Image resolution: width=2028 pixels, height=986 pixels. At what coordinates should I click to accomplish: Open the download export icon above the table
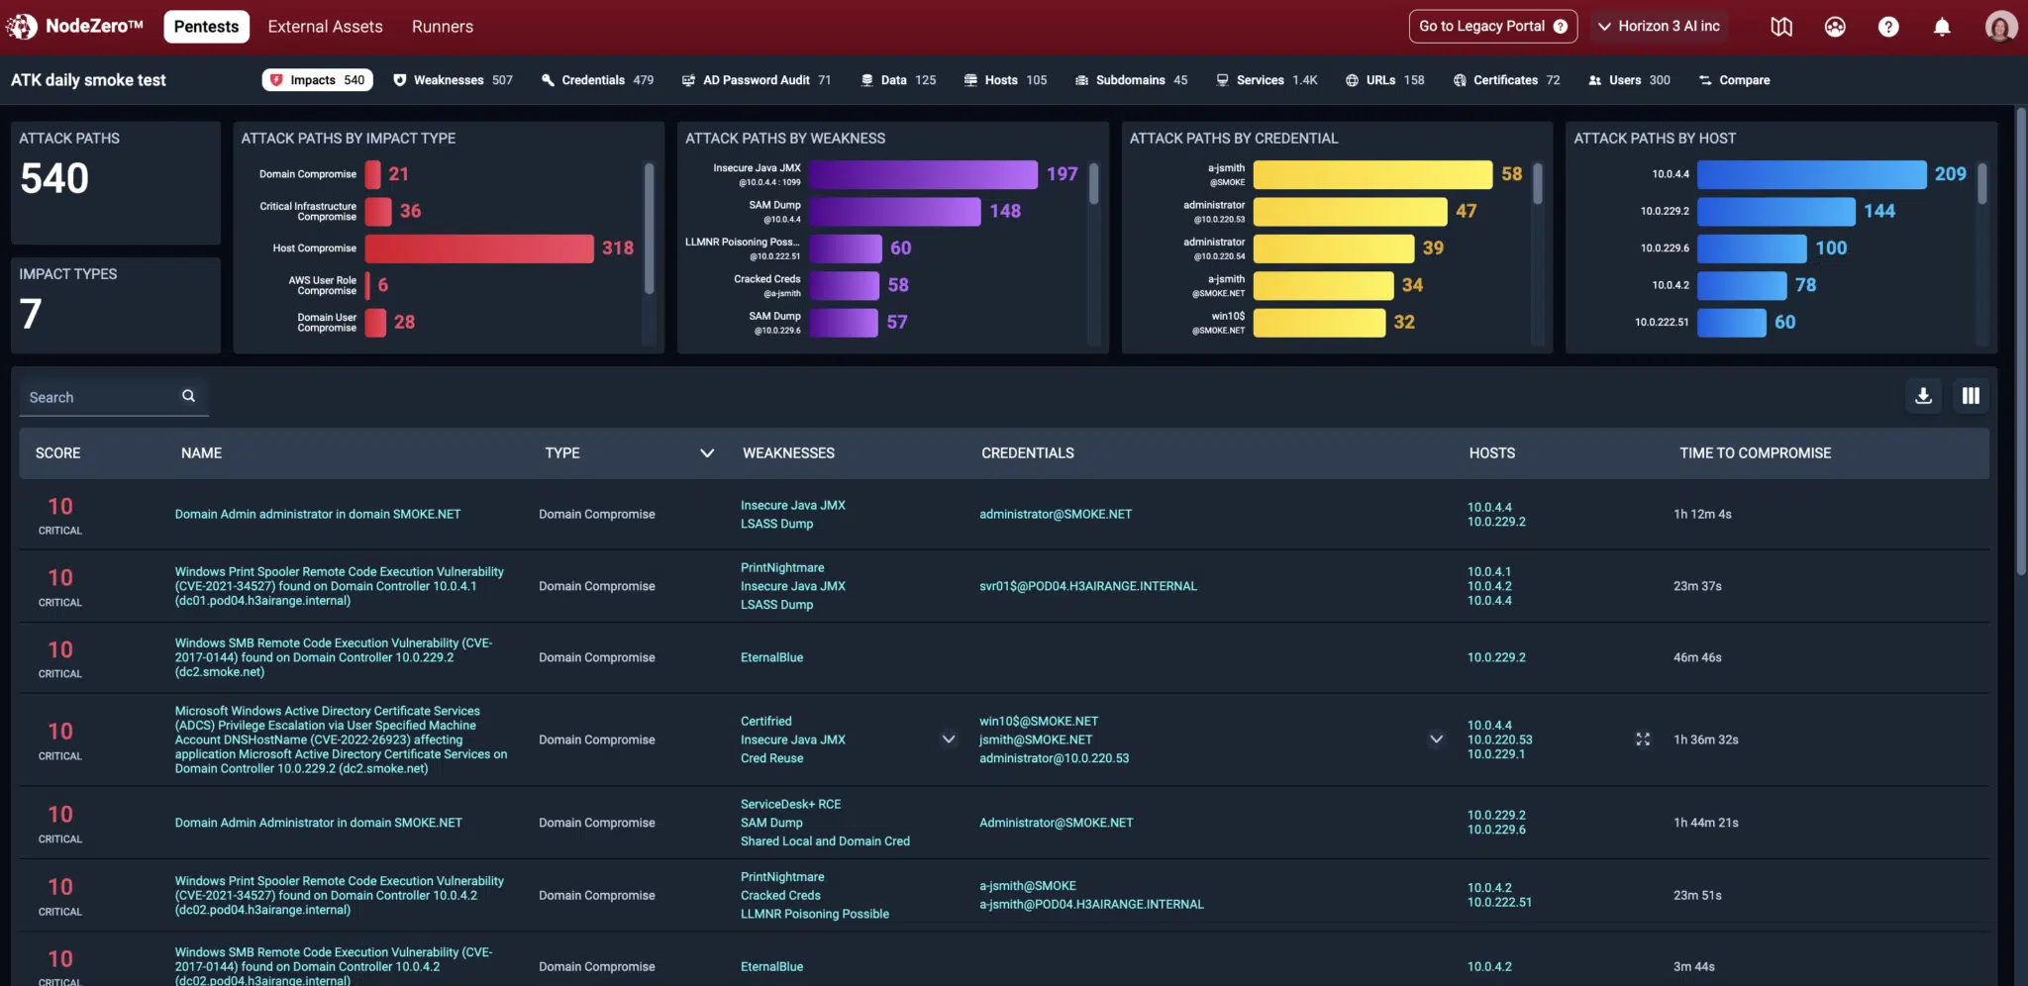[1922, 395]
